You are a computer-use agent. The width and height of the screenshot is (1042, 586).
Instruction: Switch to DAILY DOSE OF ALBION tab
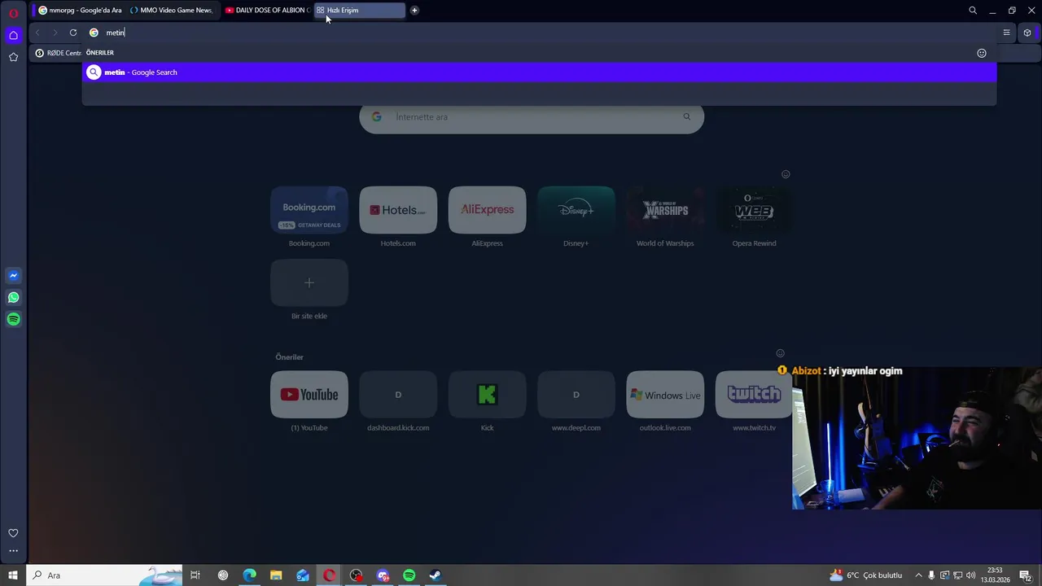[267, 10]
